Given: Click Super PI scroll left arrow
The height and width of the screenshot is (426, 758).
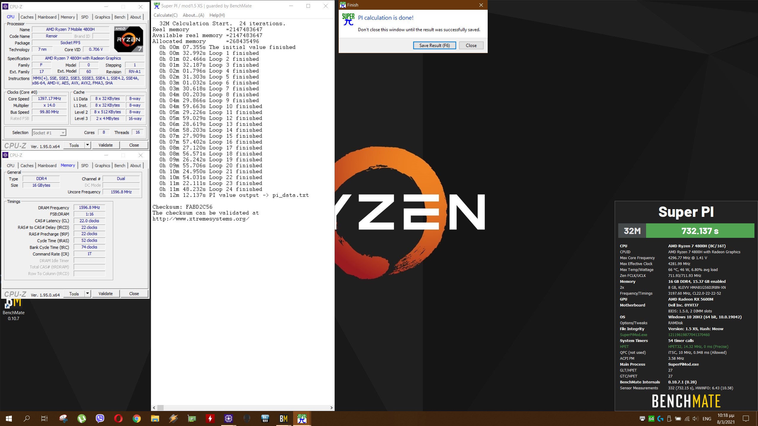Looking at the screenshot, I should point(154,408).
